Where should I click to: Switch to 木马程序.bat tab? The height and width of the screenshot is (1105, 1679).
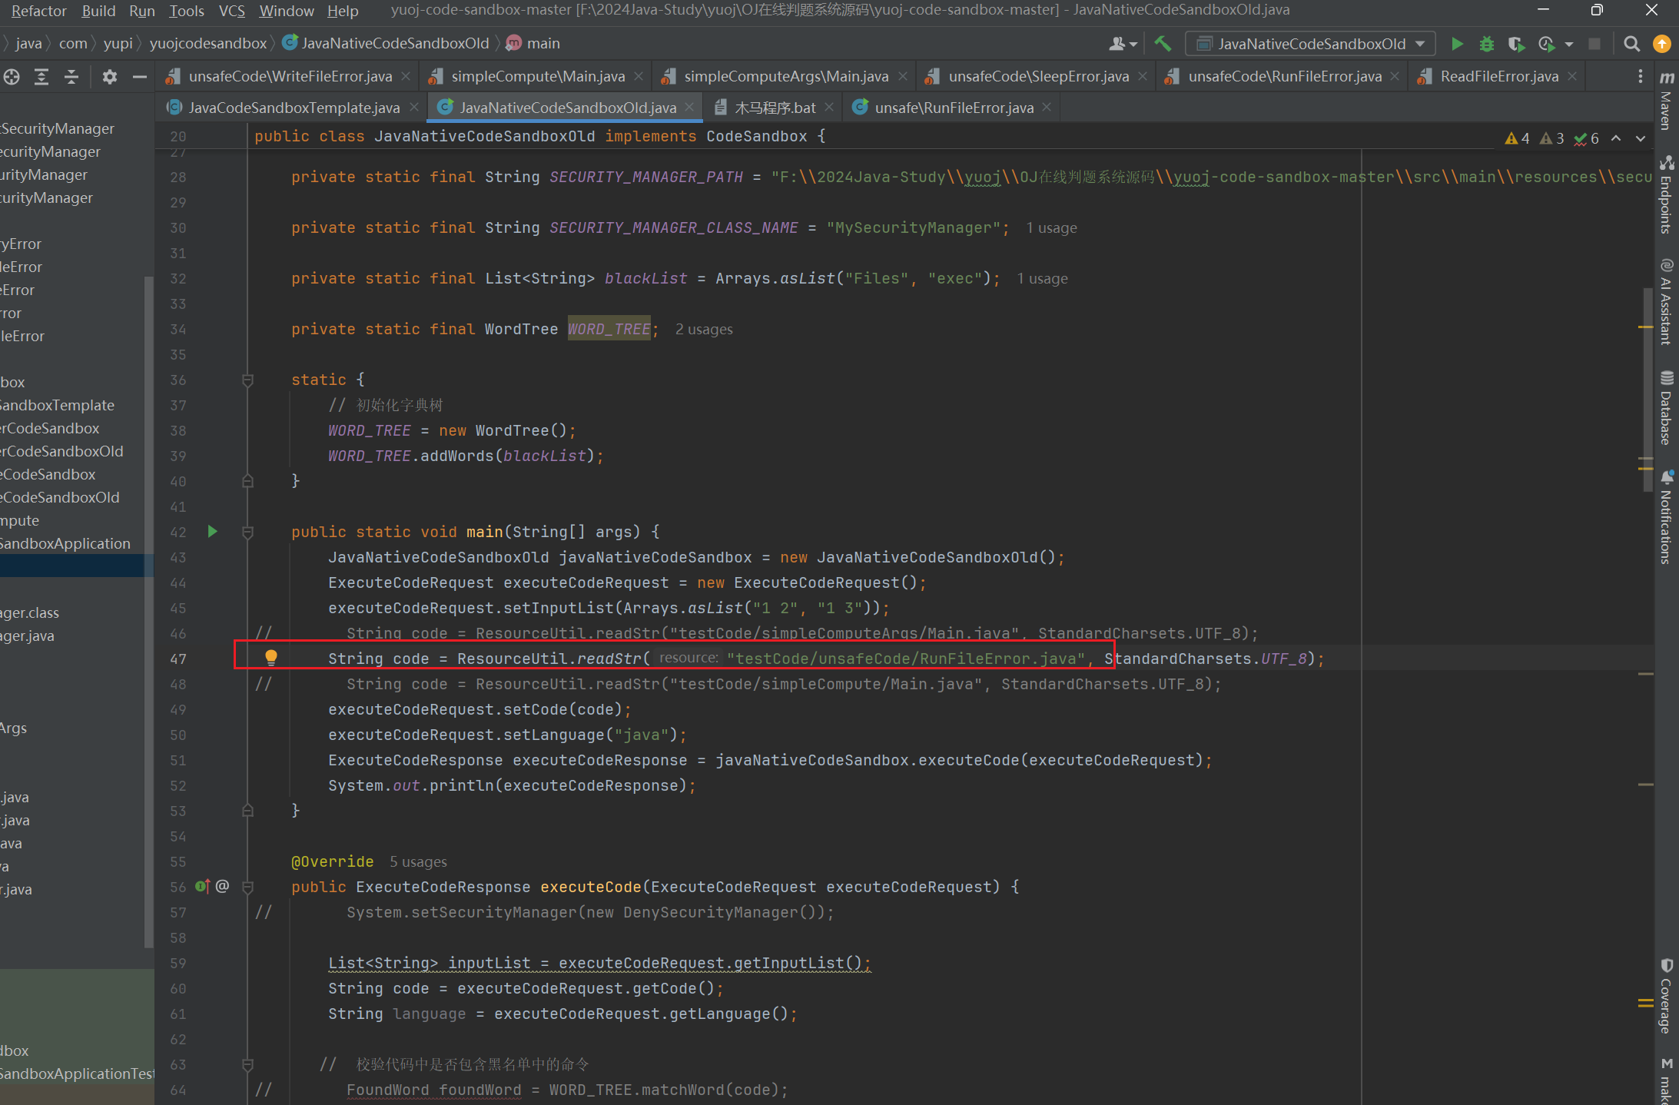[775, 108]
